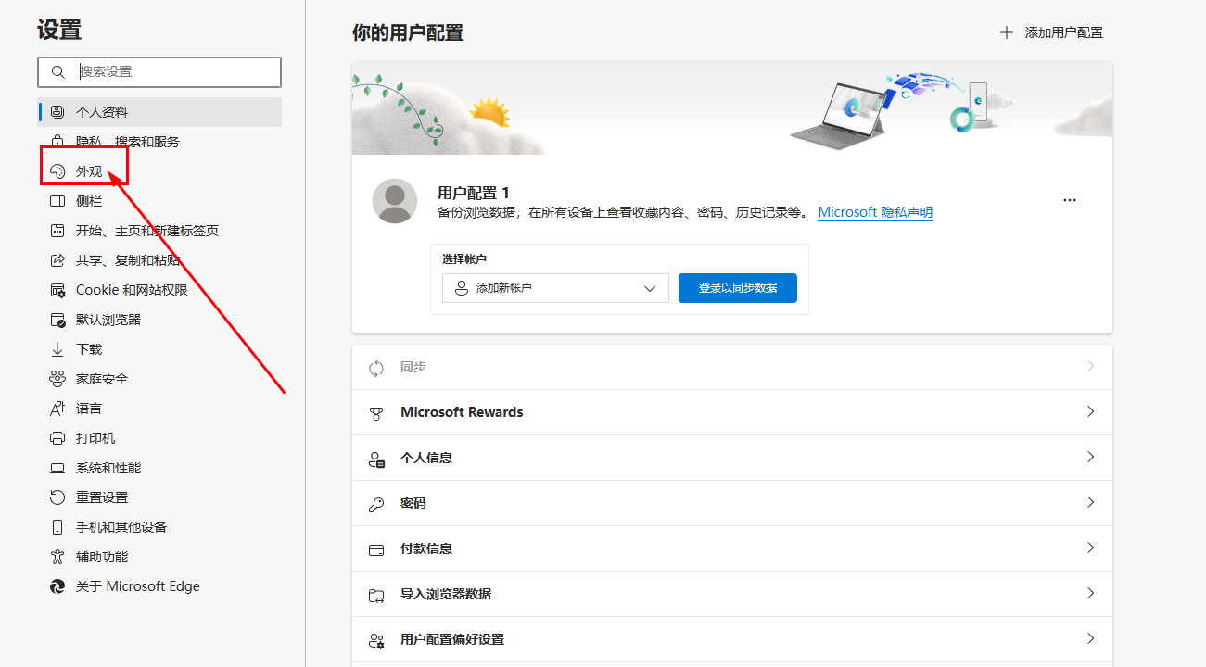Image resolution: width=1206 pixels, height=667 pixels.
Task: Click the 用户配置 1 avatar picture
Action: pos(395,201)
